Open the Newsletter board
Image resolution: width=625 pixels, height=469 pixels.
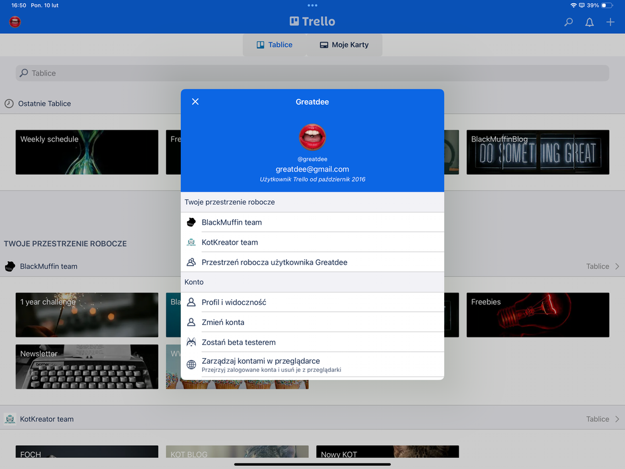pyautogui.click(x=87, y=366)
